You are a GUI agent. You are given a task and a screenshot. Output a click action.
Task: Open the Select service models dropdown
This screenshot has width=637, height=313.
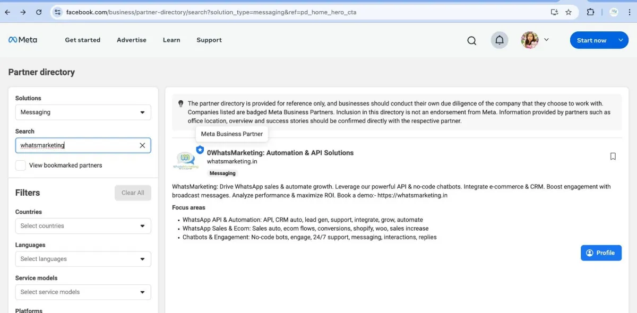coord(83,292)
